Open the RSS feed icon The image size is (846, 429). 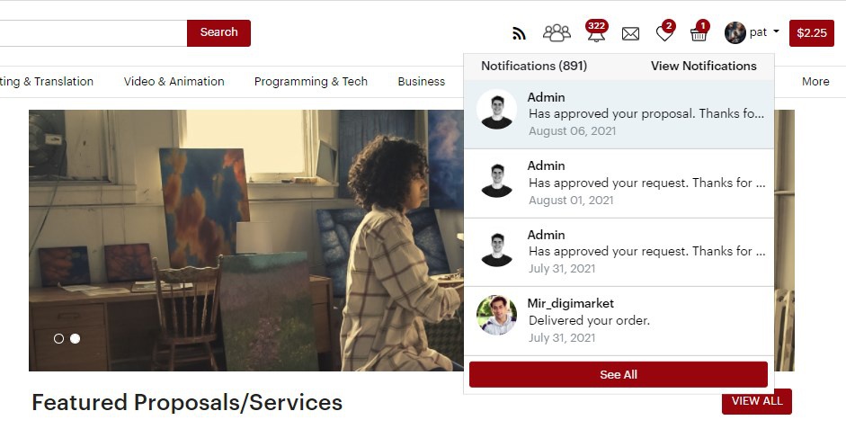coord(519,34)
